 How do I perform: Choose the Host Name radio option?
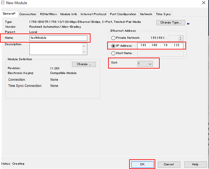click(x=113, y=54)
